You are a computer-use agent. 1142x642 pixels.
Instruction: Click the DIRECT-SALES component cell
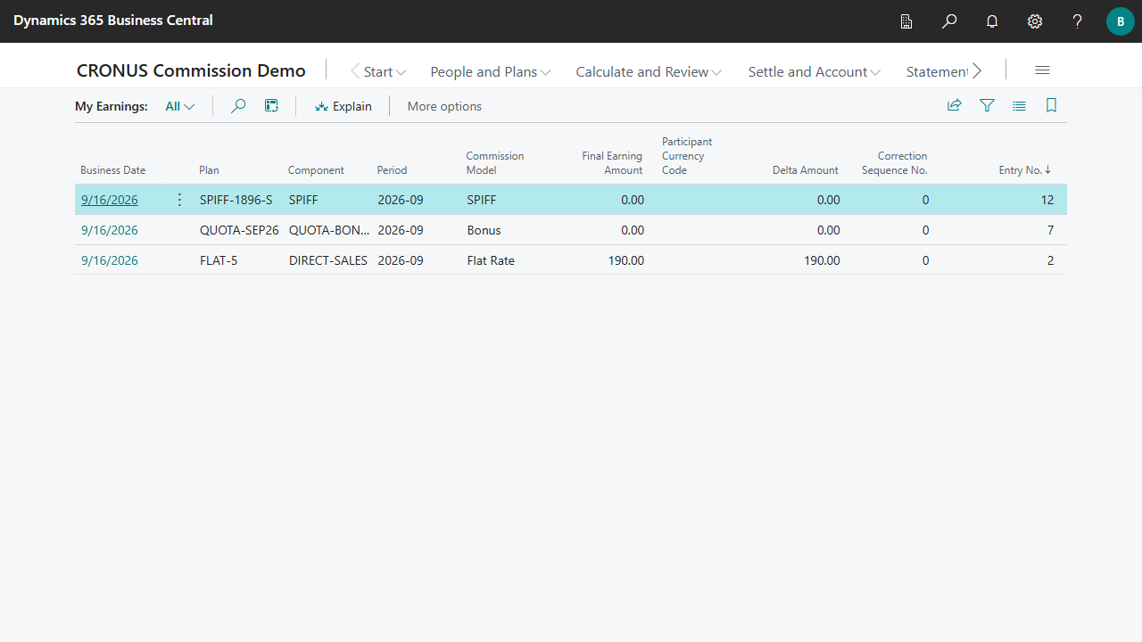point(328,260)
